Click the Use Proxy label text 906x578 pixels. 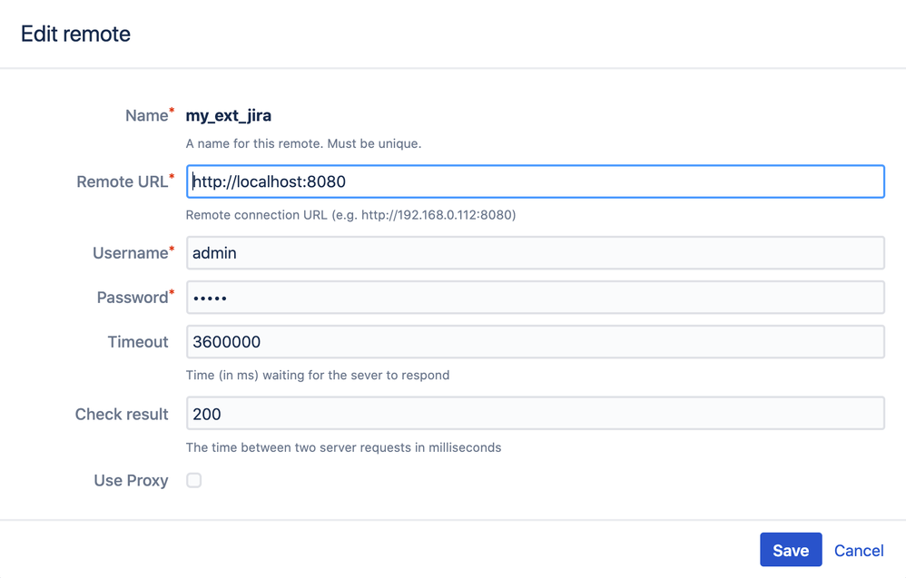tap(131, 481)
